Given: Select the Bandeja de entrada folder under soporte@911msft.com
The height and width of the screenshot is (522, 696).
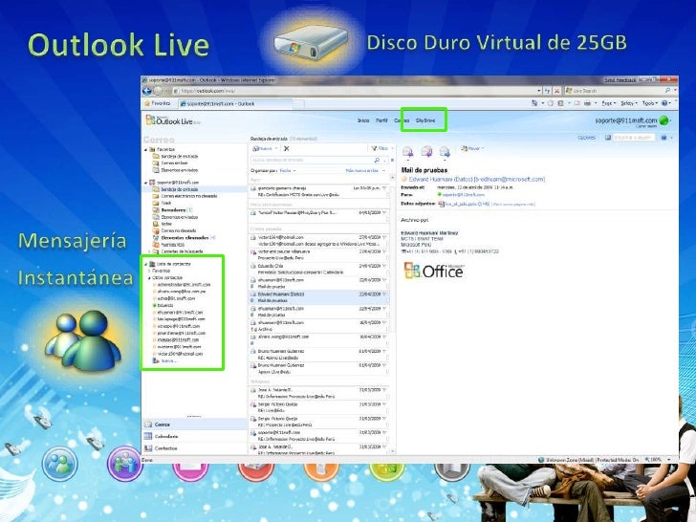Looking at the screenshot, I should [180, 189].
